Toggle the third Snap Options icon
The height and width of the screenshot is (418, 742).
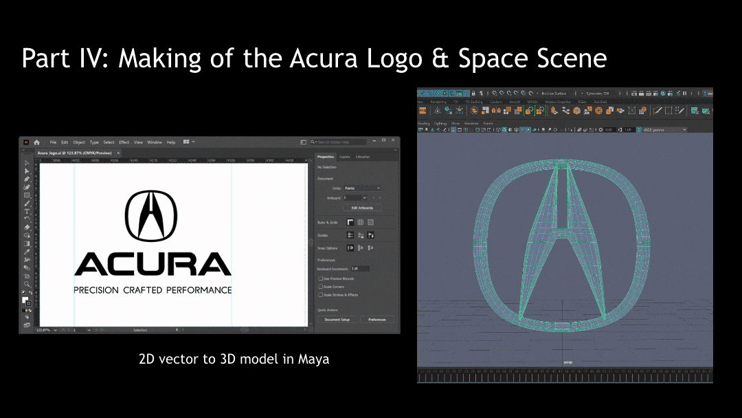point(371,248)
